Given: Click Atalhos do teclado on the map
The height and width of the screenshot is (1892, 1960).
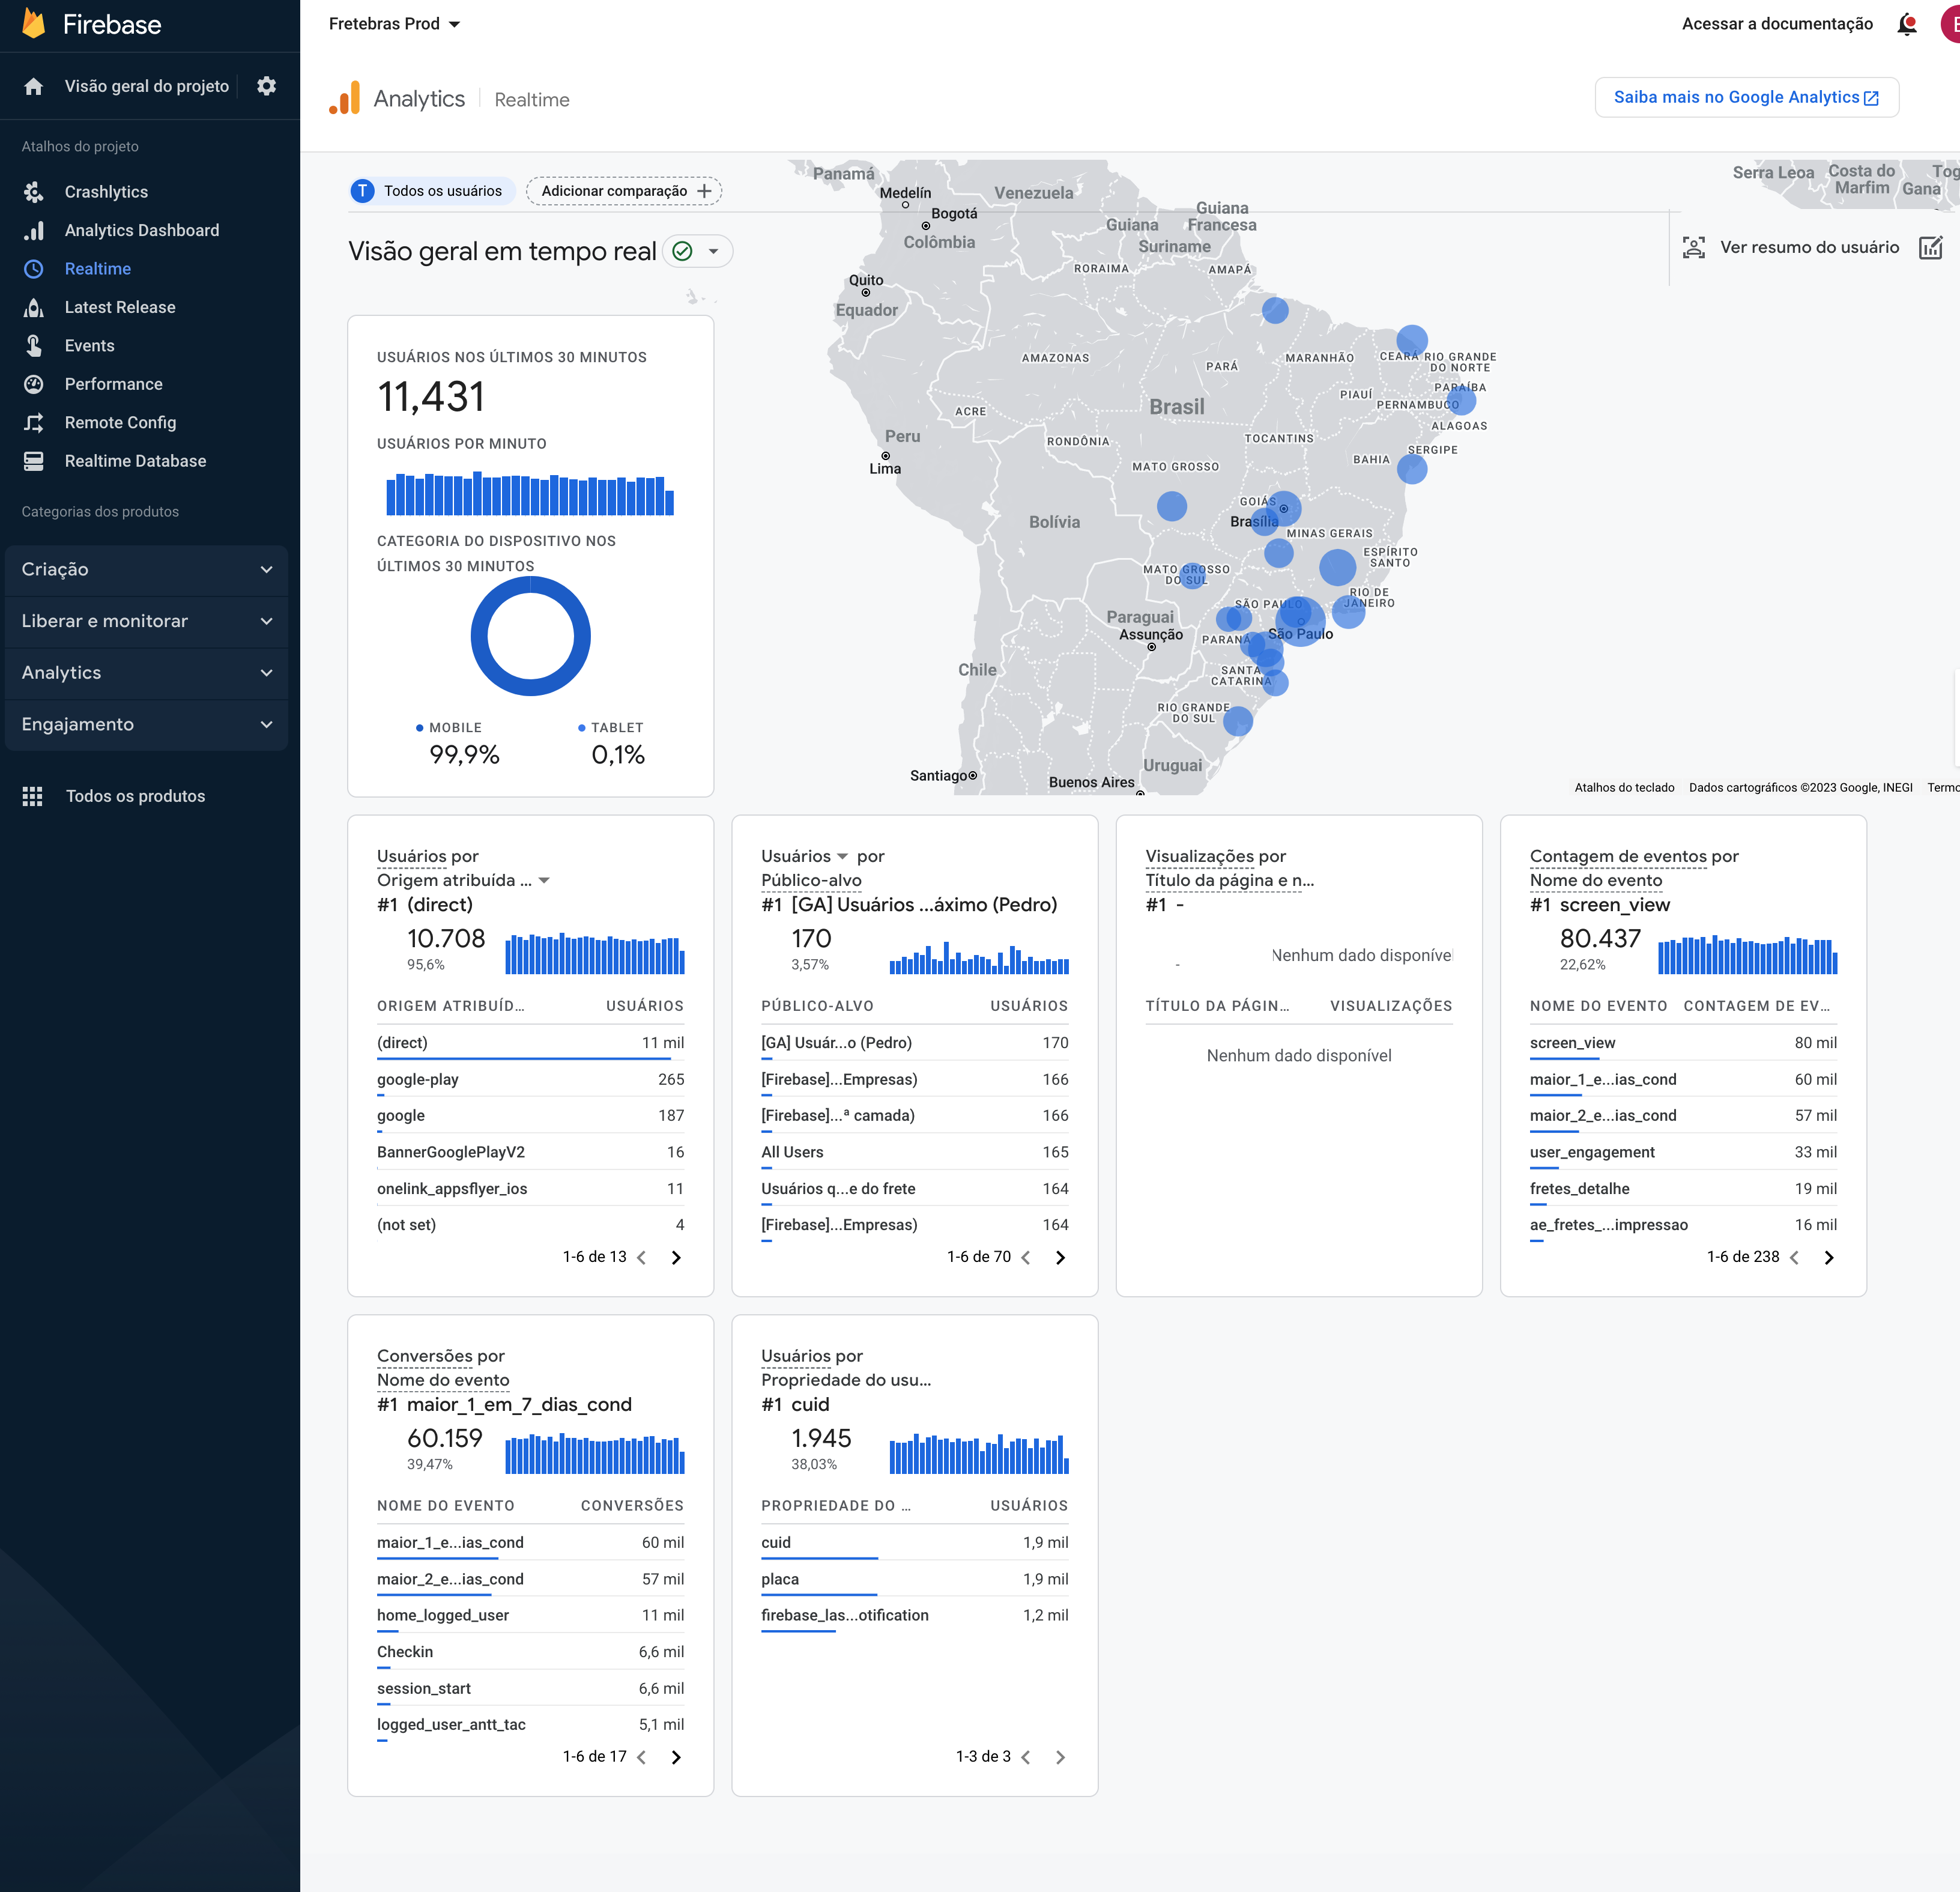Looking at the screenshot, I should click(1624, 788).
